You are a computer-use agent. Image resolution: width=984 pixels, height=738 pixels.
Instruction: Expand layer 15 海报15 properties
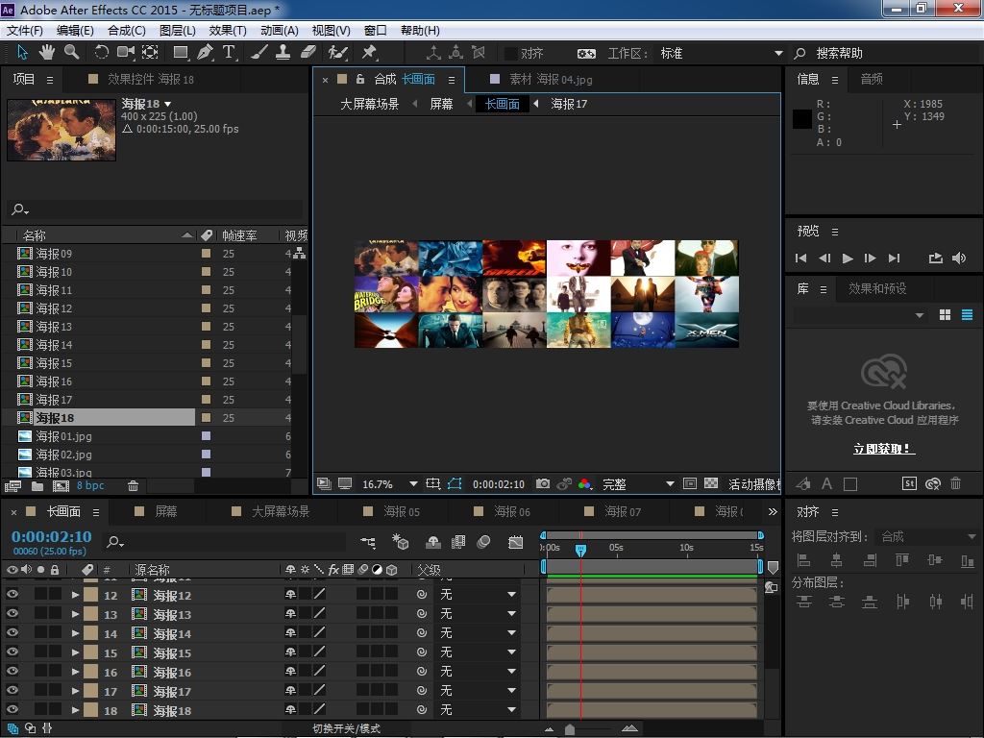click(75, 652)
